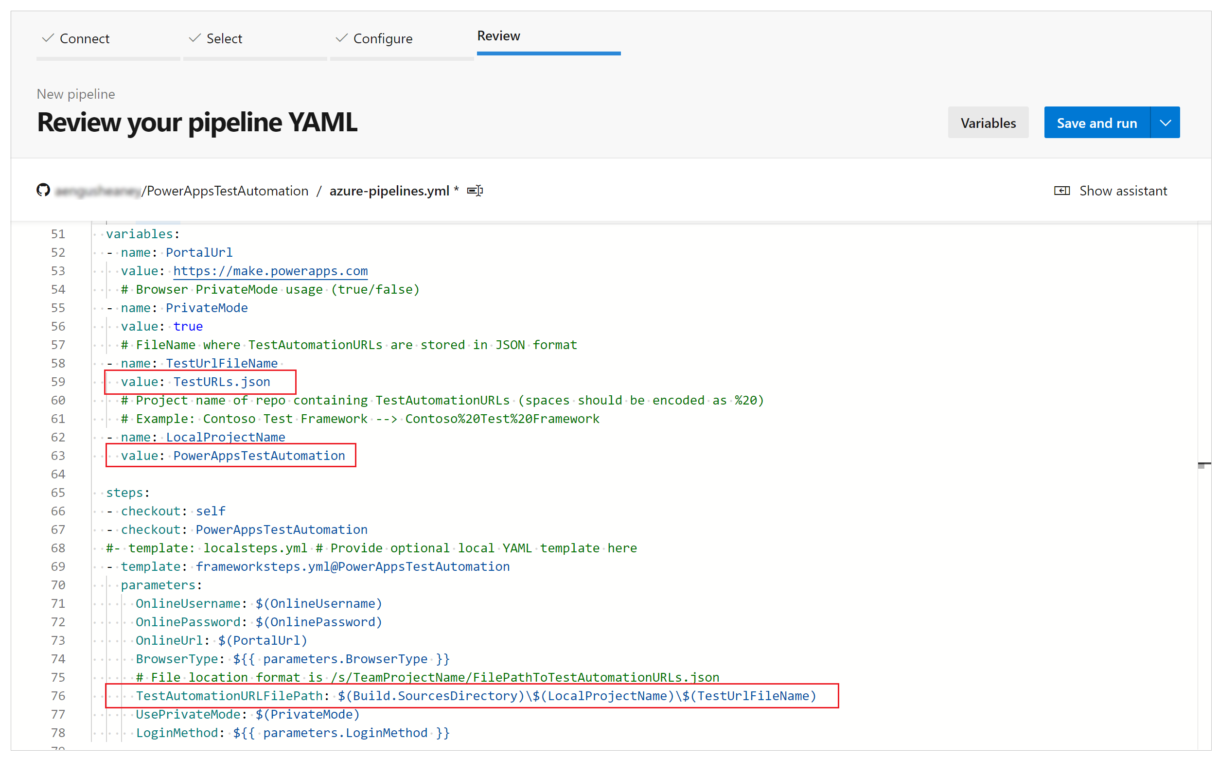Click the New pipeline breadcrumb link
Viewport: 1219px width, 758px height.
[x=74, y=94]
